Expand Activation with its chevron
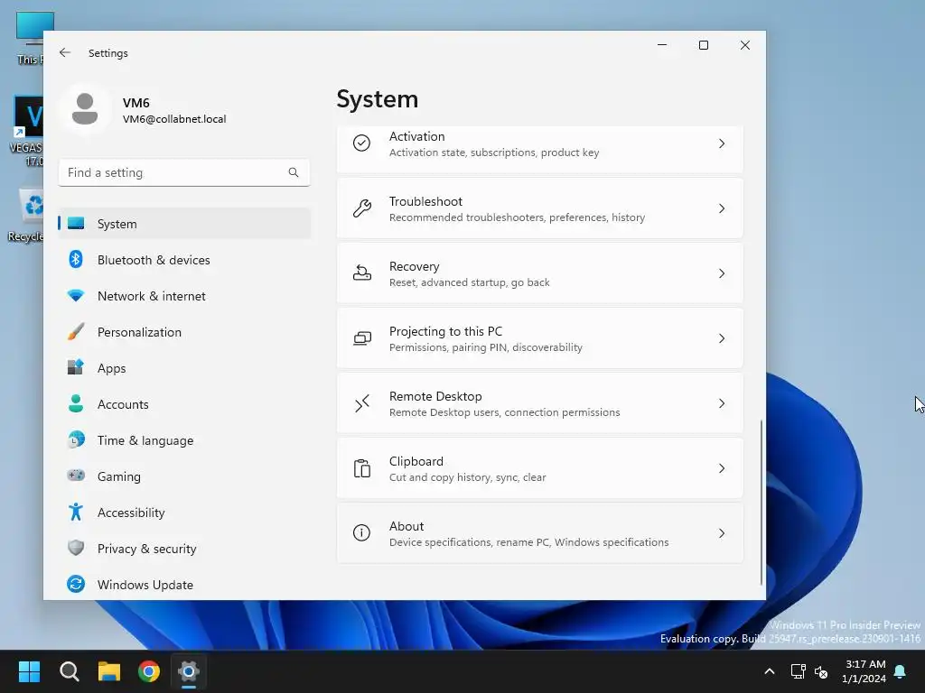Image resolution: width=925 pixels, height=693 pixels. pos(722,143)
